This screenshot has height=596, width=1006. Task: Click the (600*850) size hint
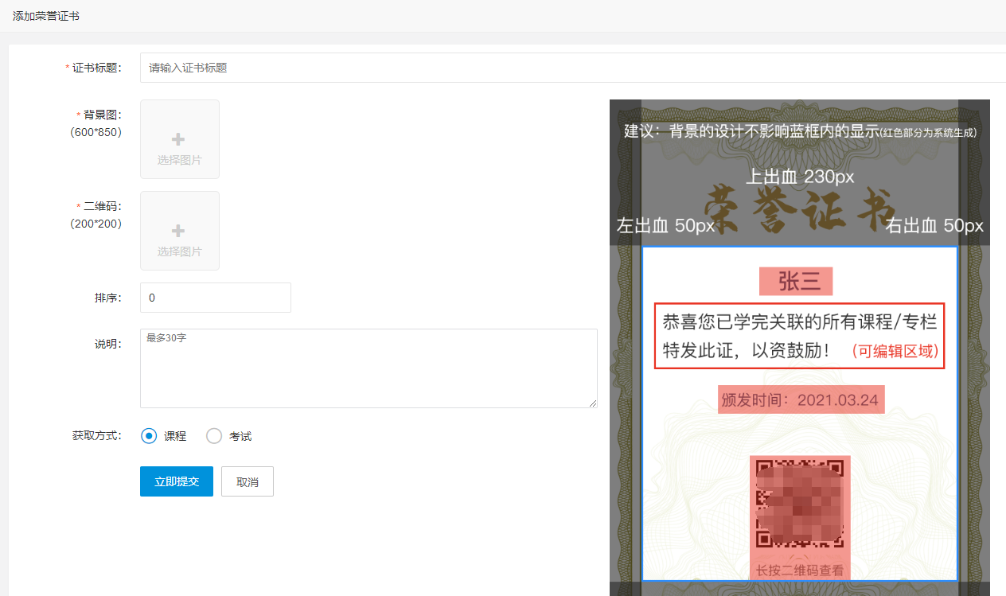pyautogui.click(x=96, y=132)
